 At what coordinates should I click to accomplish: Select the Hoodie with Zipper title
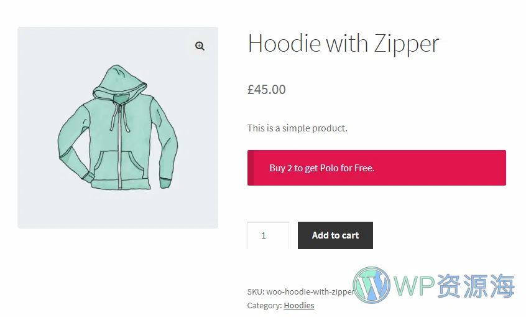343,44
